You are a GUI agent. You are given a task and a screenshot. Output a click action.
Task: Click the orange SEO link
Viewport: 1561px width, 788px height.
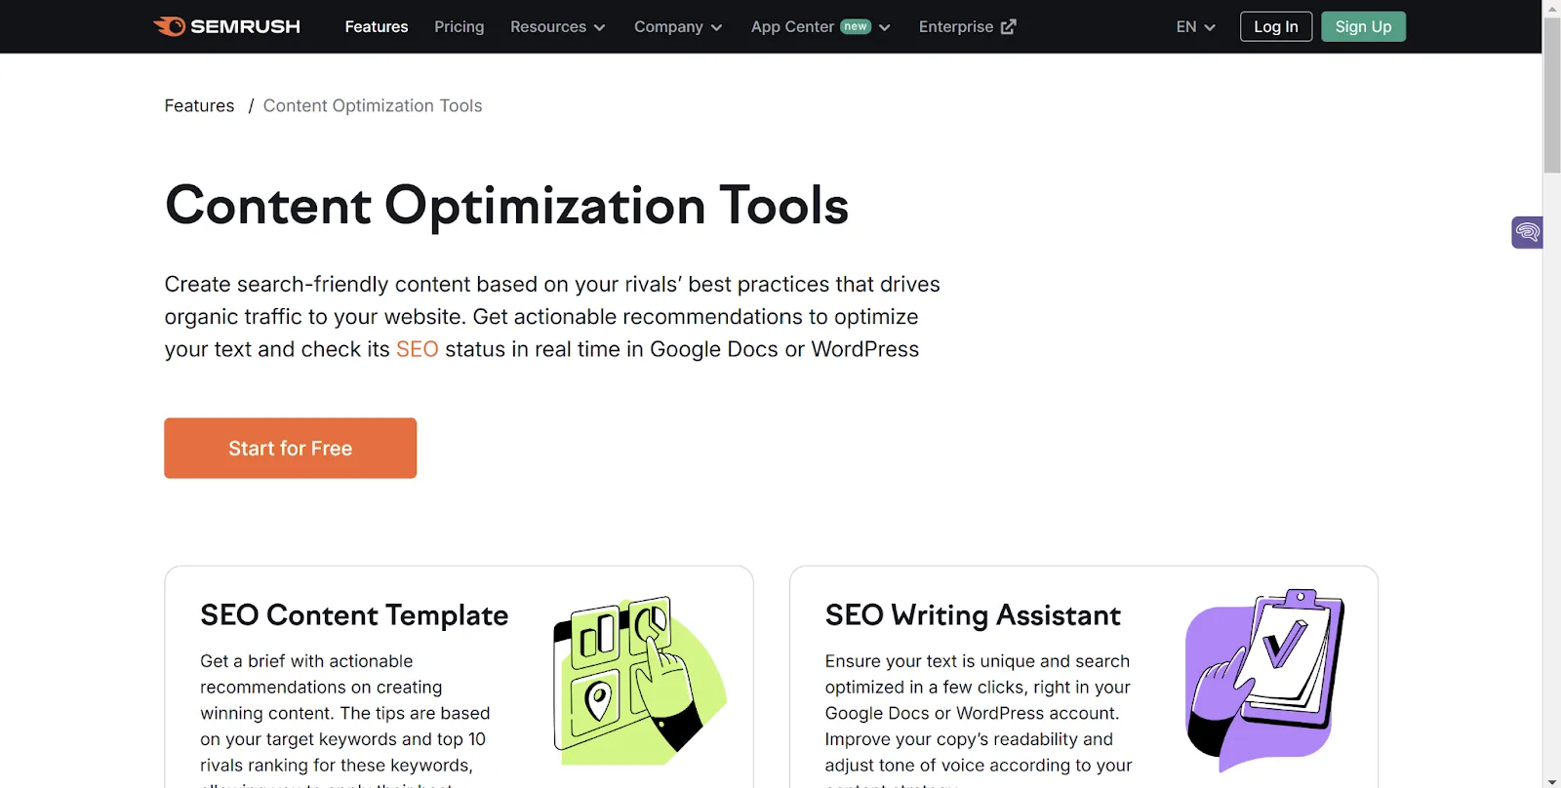coord(417,349)
